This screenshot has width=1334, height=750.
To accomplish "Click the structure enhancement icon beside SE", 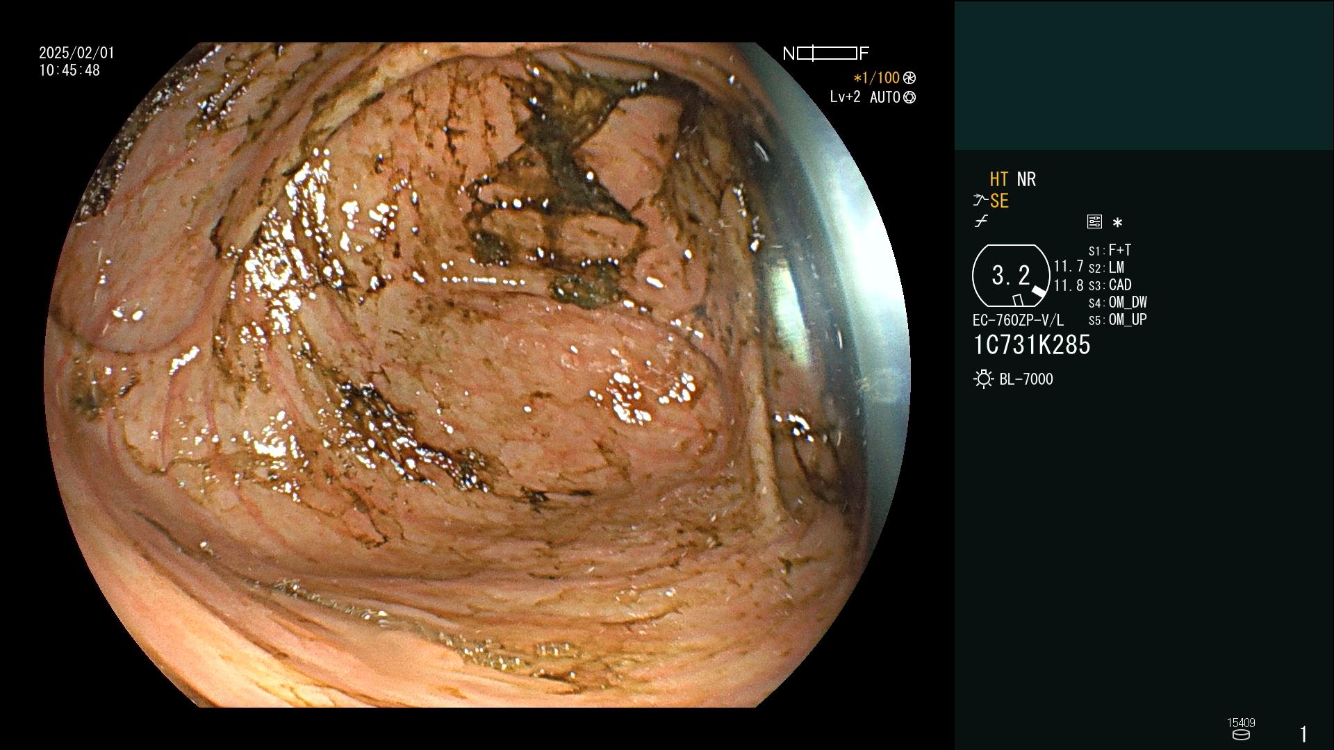I will [x=980, y=201].
